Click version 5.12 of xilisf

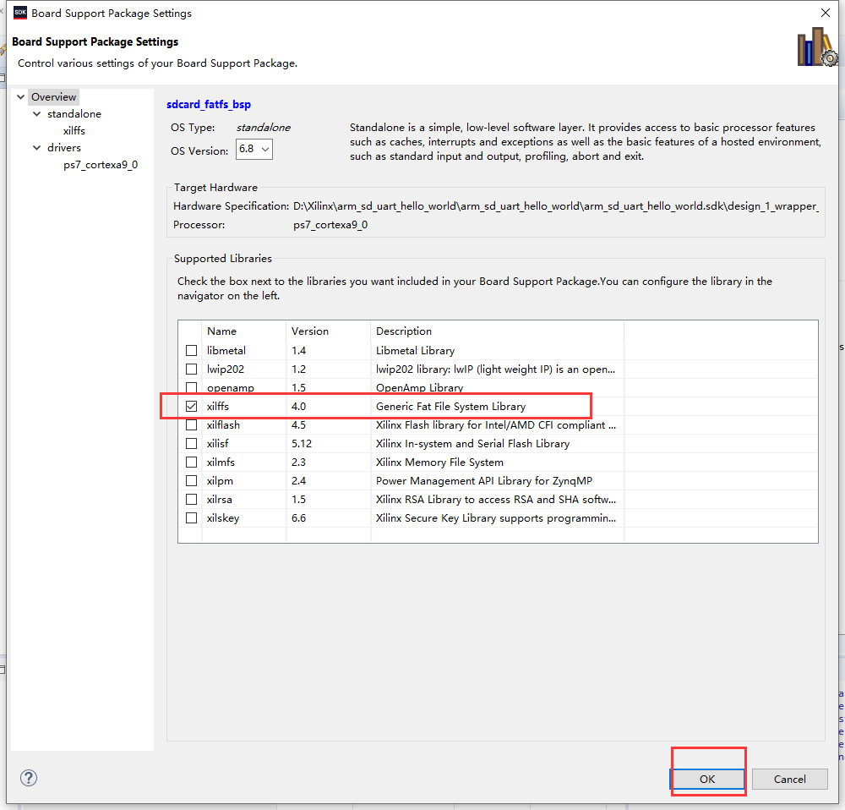[302, 443]
